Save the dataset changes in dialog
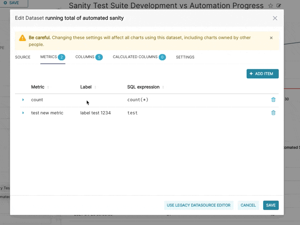This screenshot has width=300, height=225. click(x=271, y=205)
